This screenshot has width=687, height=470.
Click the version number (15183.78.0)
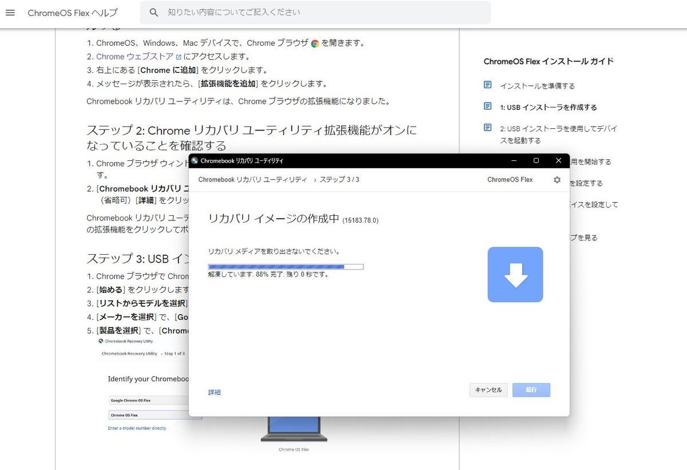tap(361, 220)
